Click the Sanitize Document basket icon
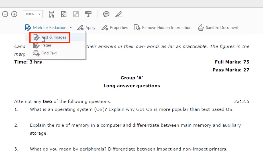 (x=201, y=27)
